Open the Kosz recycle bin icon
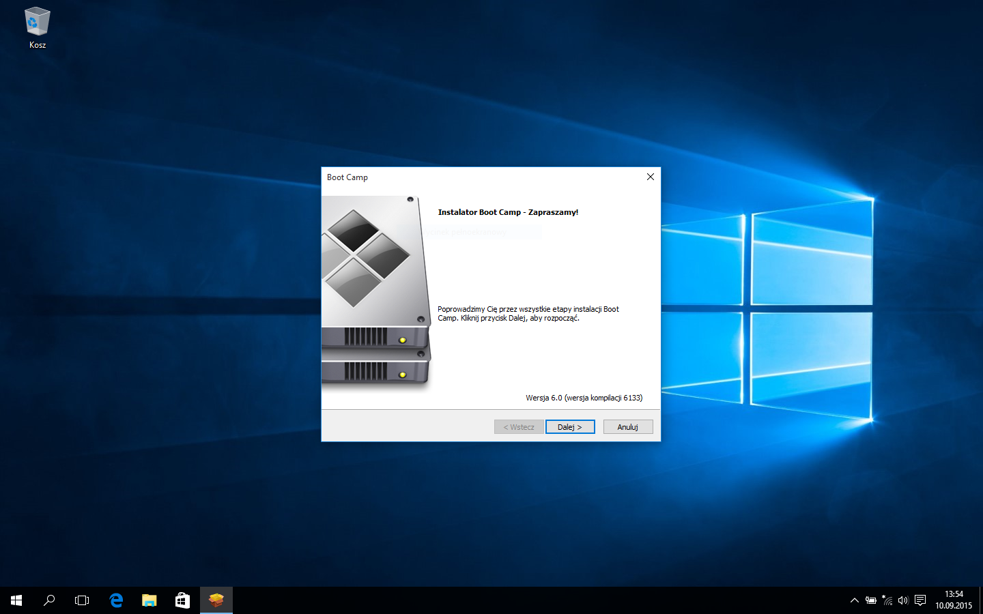 [37, 28]
